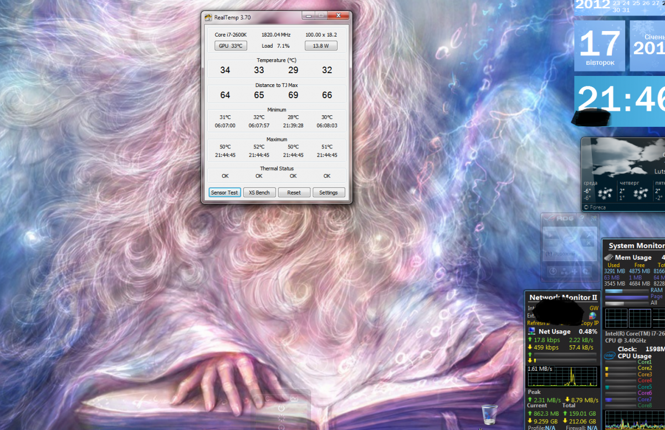This screenshot has width=665, height=430.
Task: Close the RealTemp window
Action: pos(337,16)
